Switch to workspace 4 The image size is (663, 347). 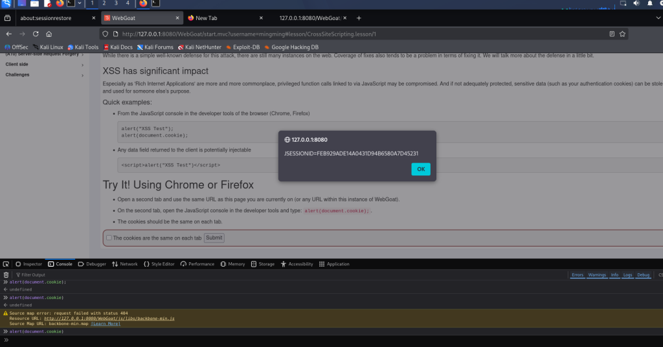tap(128, 3)
